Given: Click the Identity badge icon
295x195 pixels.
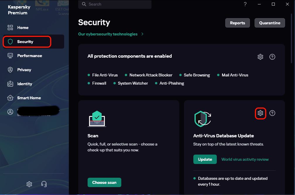Looking at the screenshot, I should pyautogui.click(x=10, y=84).
